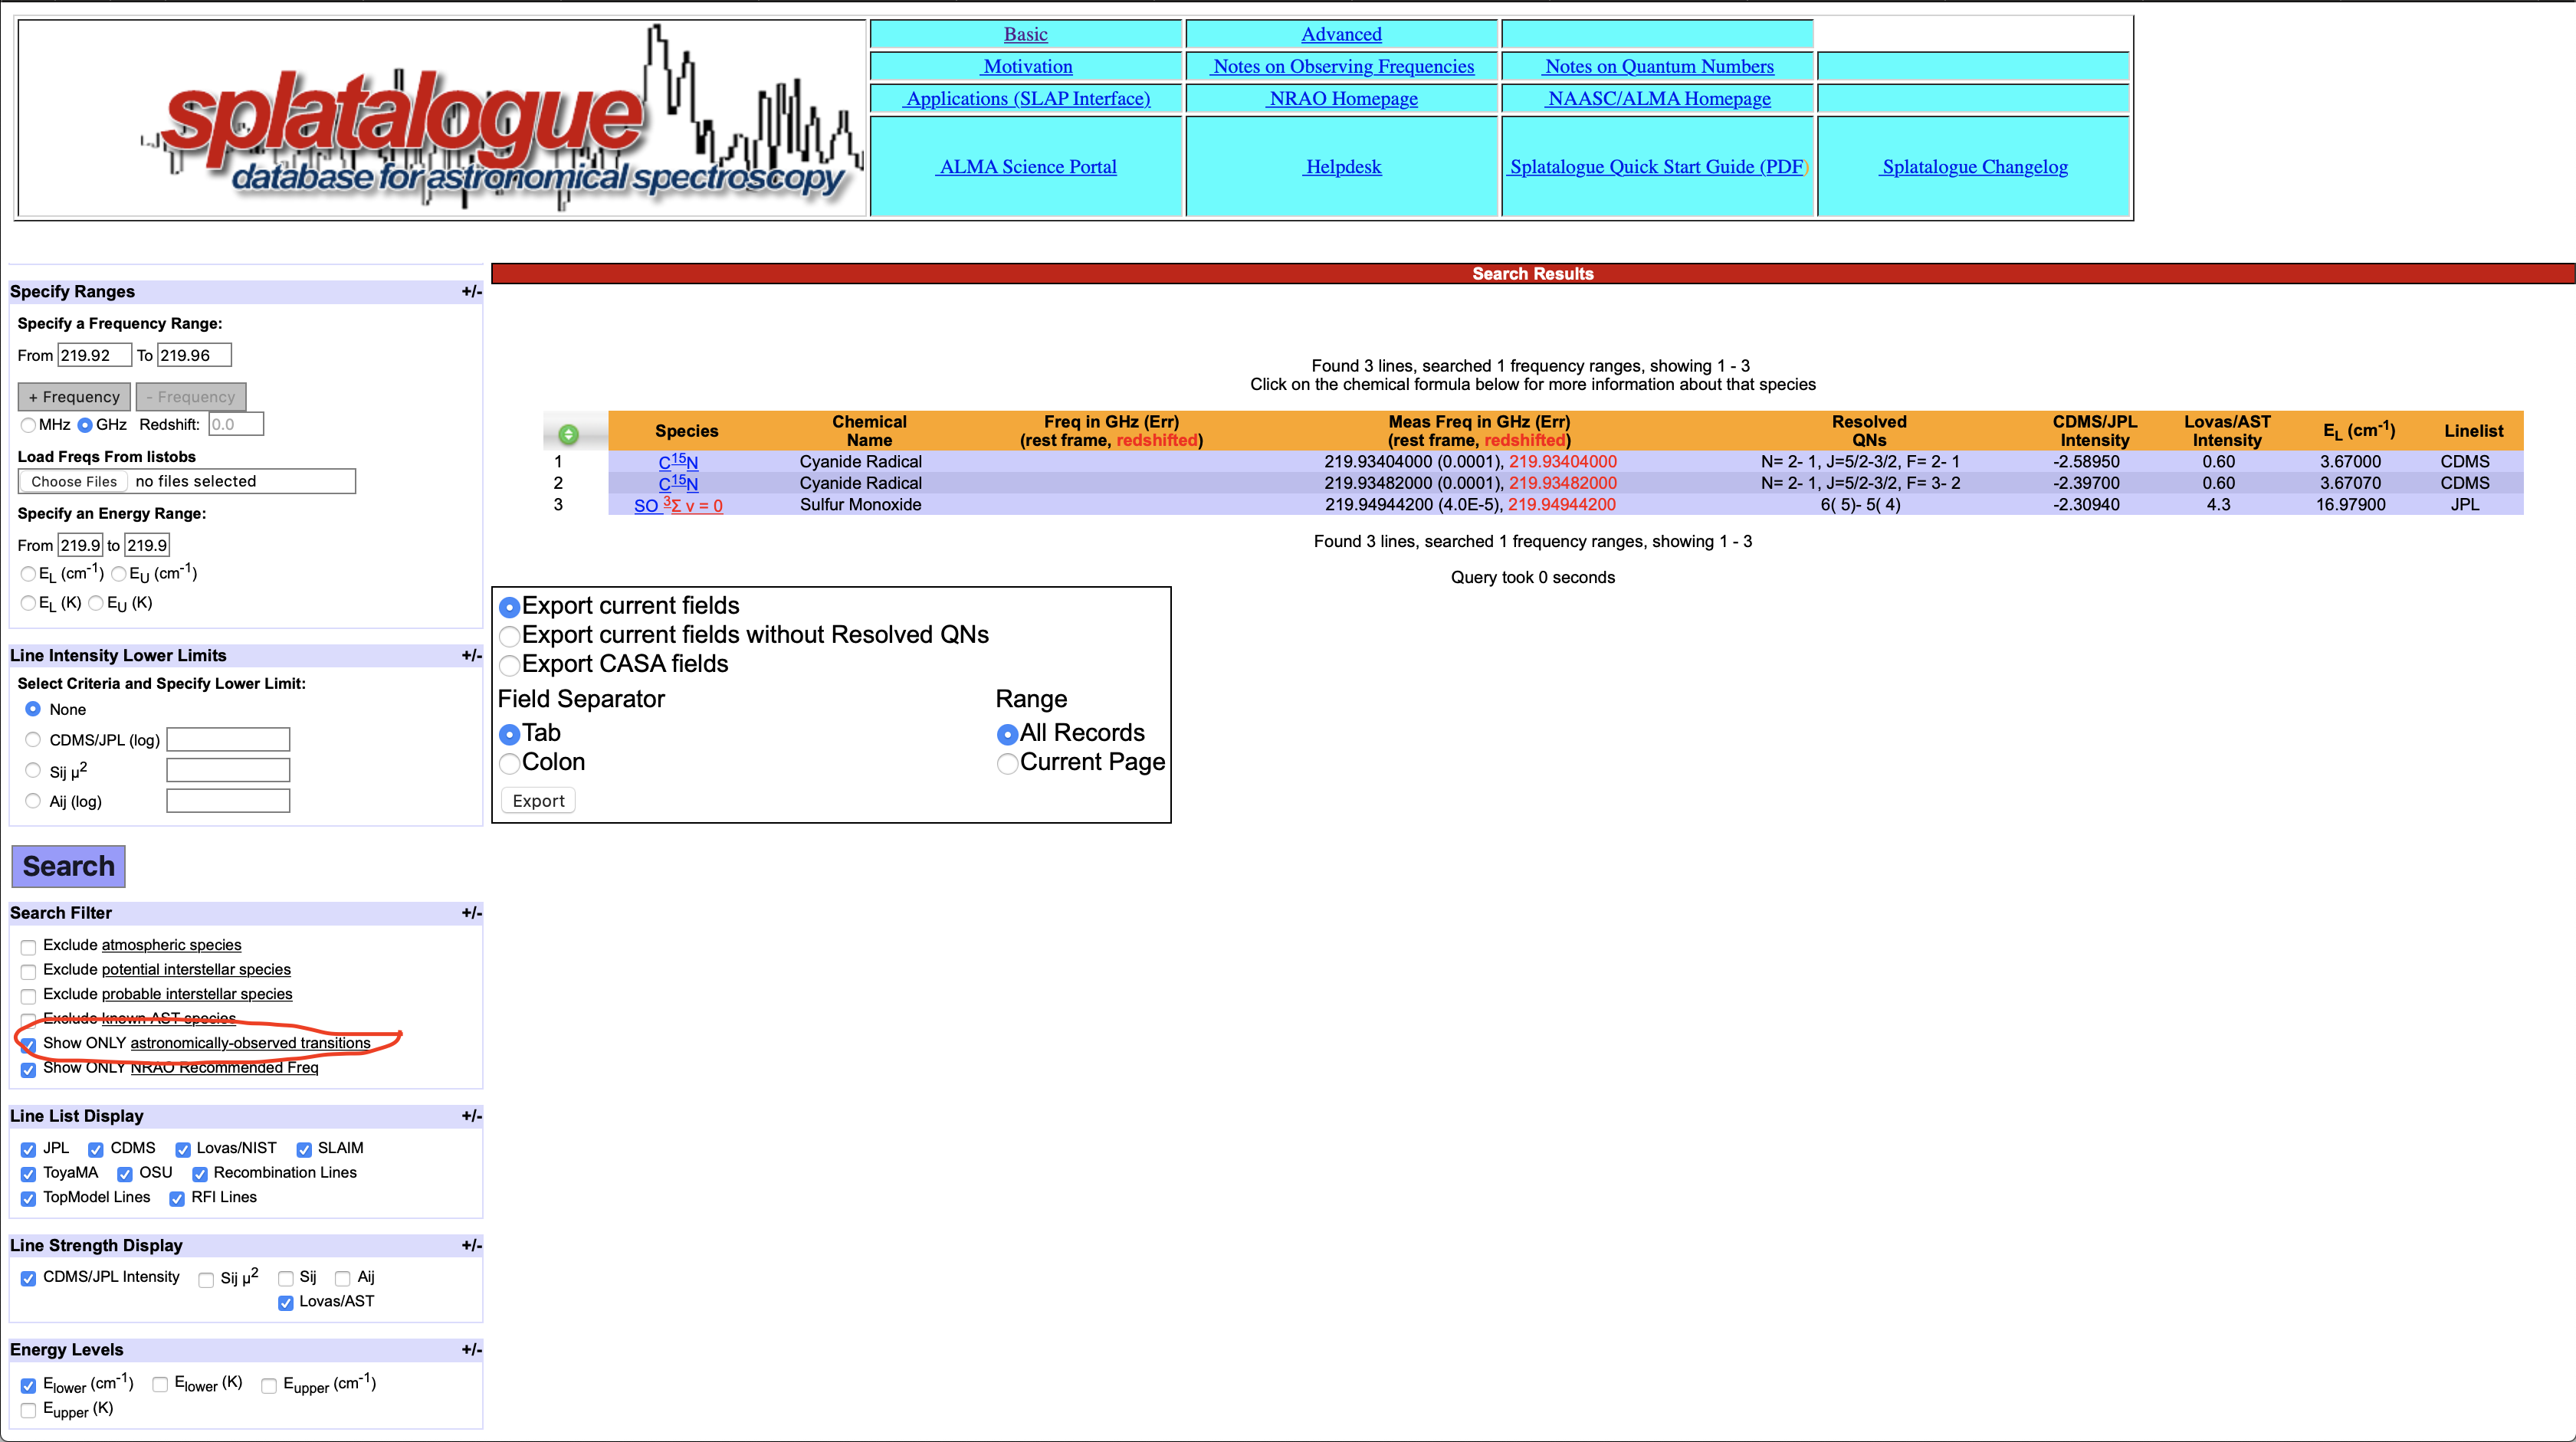This screenshot has height=1442, width=2576.
Task: Open the Basic search tab
Action: (1025, 34)
